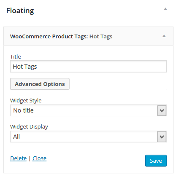
Task: Click the Hot Tags subtitle in widget header
Action: click(101, 37)
